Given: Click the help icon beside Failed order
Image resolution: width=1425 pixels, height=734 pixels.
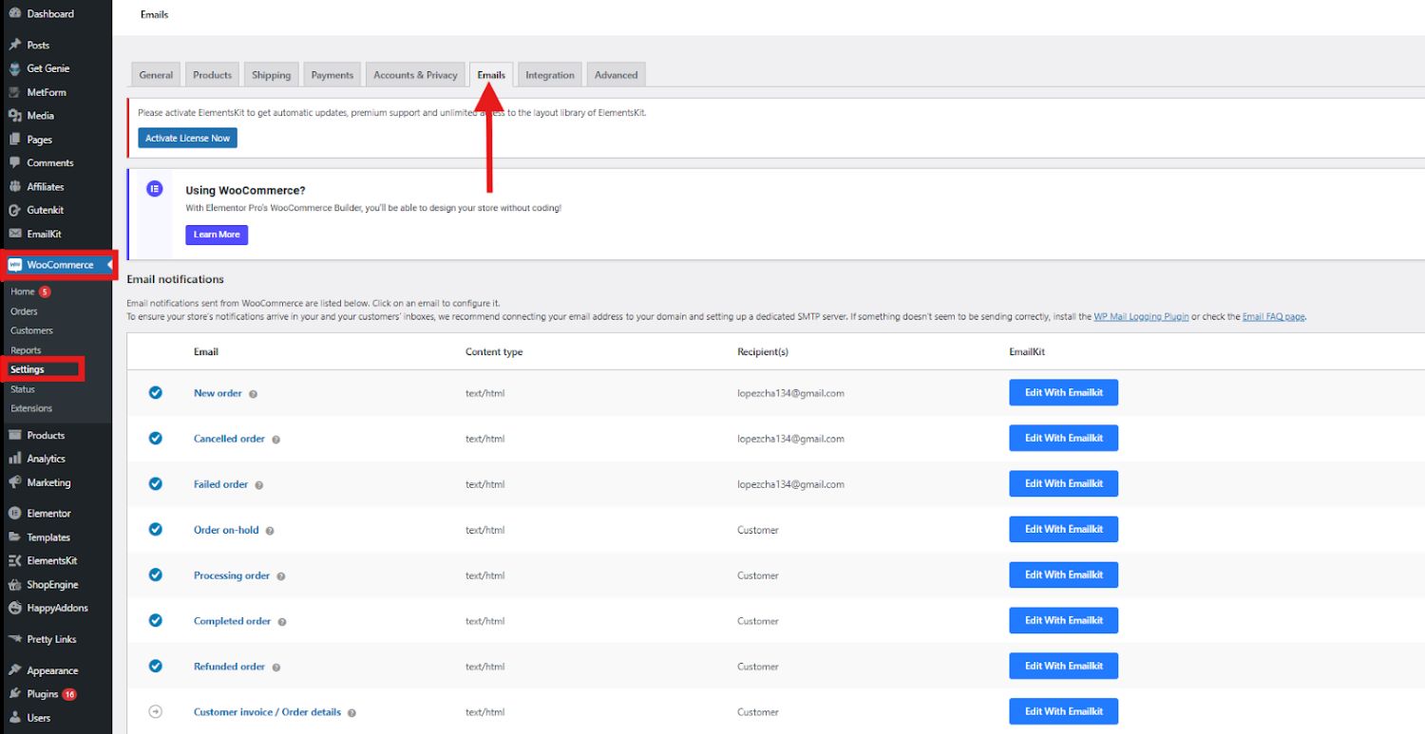Looking at the screenshot, I should click(258, 485).
